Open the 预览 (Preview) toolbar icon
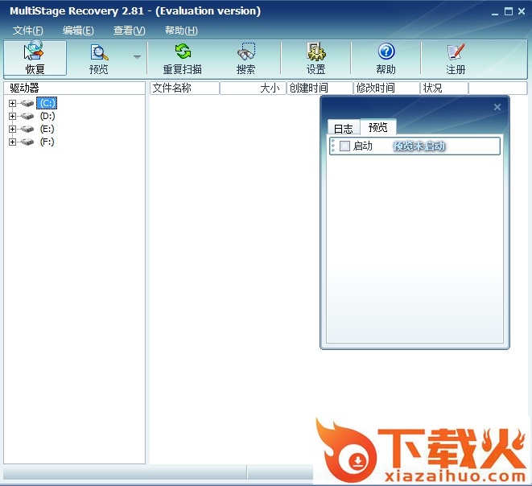This screenshot has height=486, width=532. pos(99,58)
